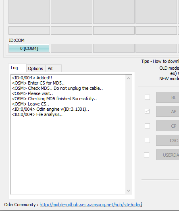
Task: Open the Pit tab
Action: pyautogui.click(x=53, y=68)
